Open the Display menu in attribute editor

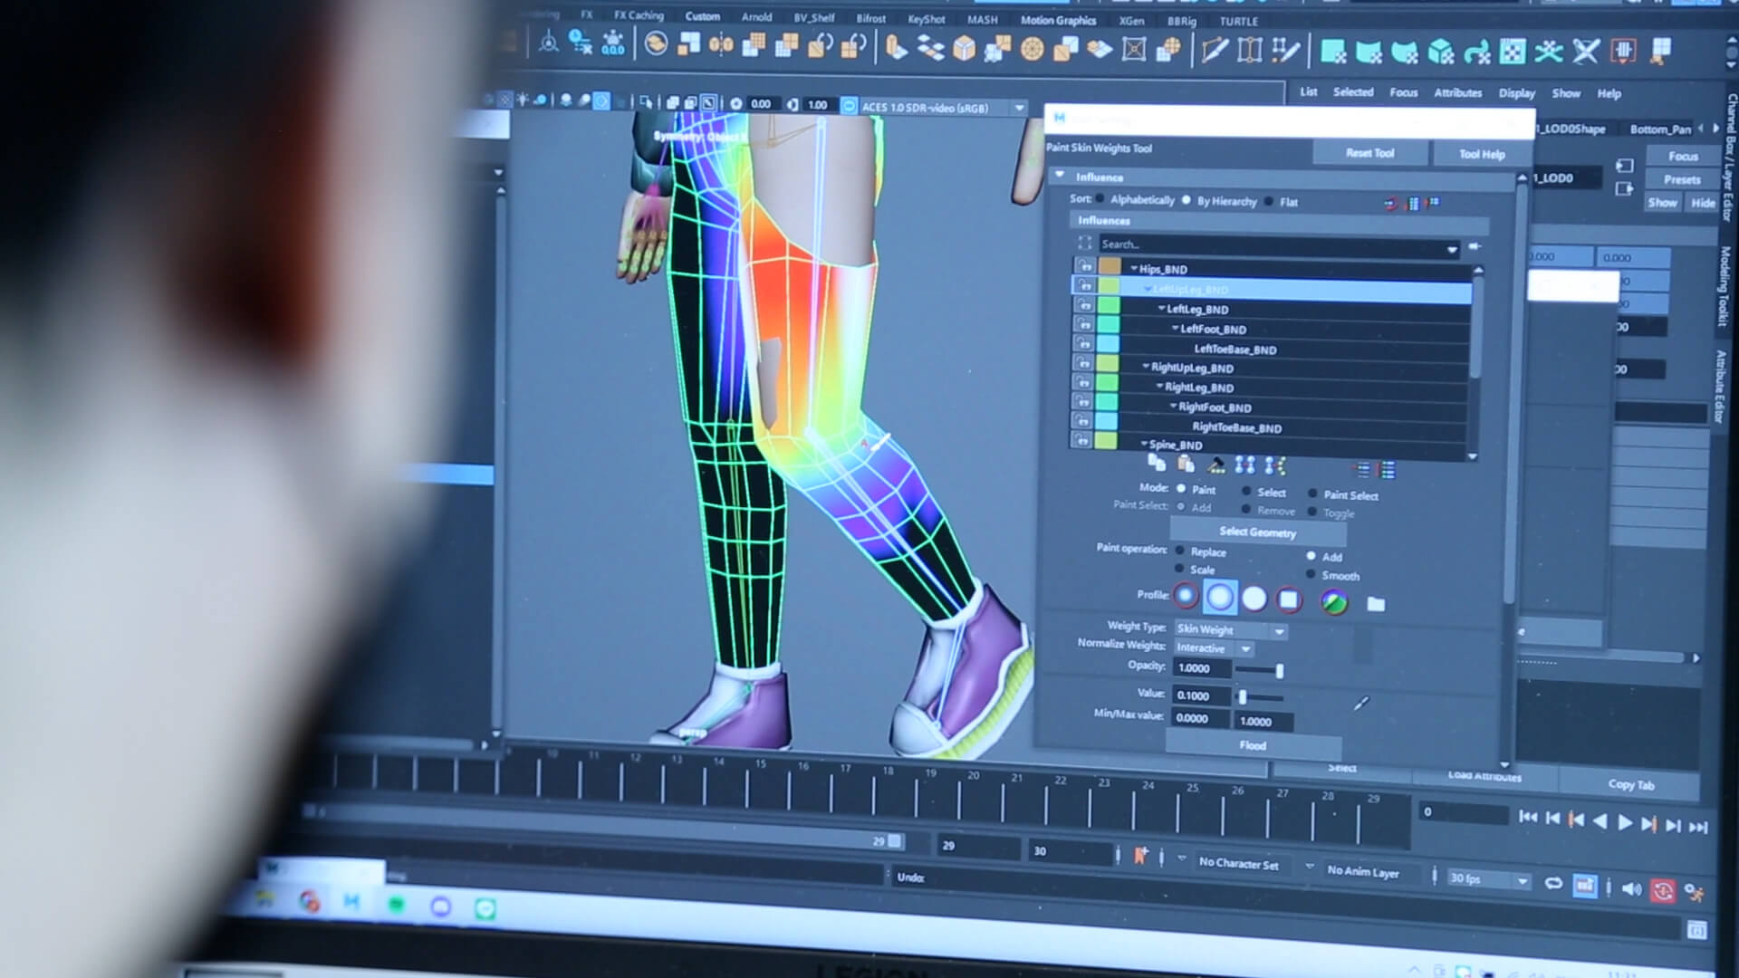coord(1516,93)
